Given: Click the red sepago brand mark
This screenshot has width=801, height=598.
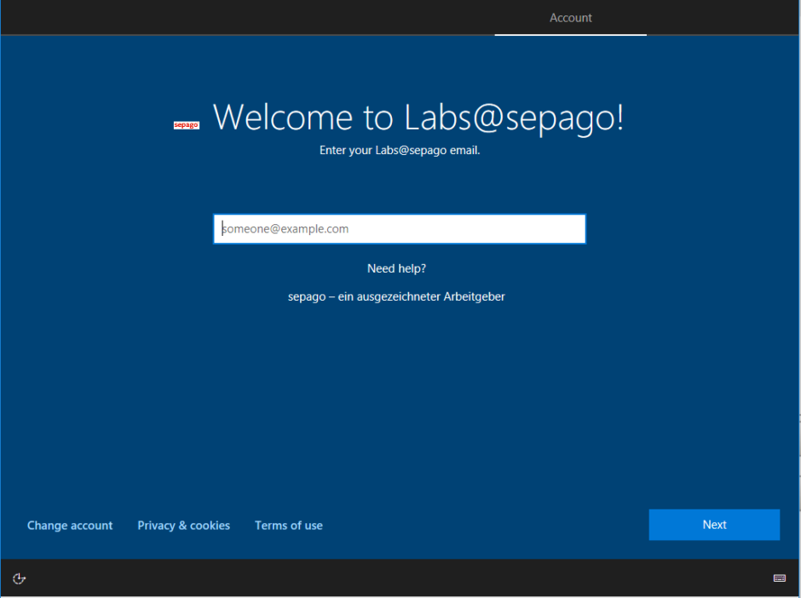Looking at the screenshot, I should [186, 124].
